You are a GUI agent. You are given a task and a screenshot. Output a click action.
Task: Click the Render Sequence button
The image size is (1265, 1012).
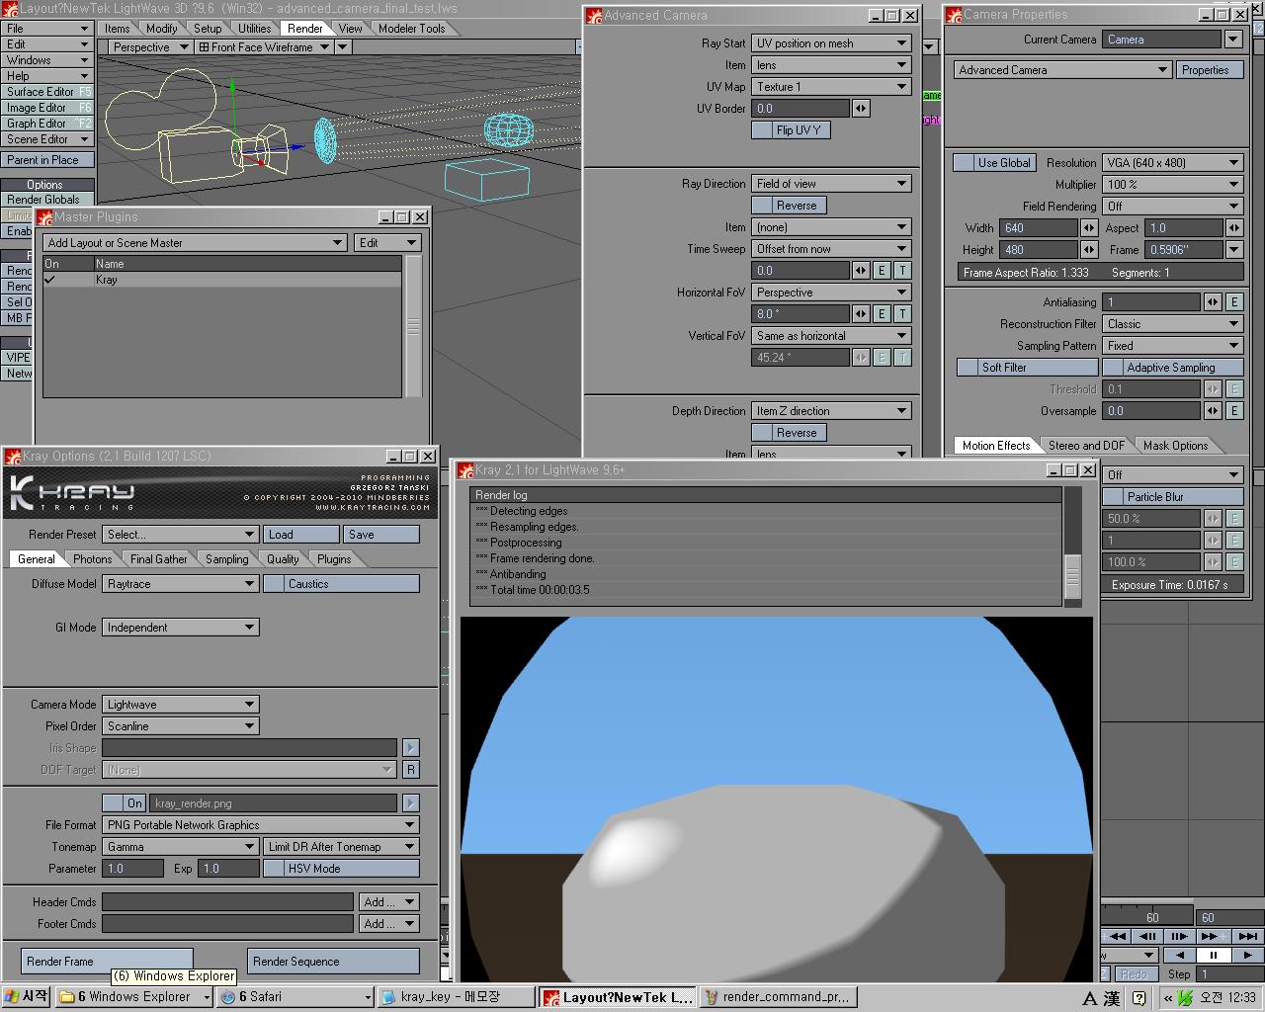click(x=333, y=962)
